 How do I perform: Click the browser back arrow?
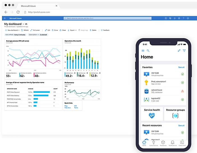click(6, 12)
